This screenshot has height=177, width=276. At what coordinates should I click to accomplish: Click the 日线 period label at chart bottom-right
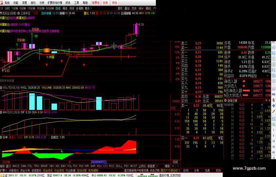tap(175, 162)
